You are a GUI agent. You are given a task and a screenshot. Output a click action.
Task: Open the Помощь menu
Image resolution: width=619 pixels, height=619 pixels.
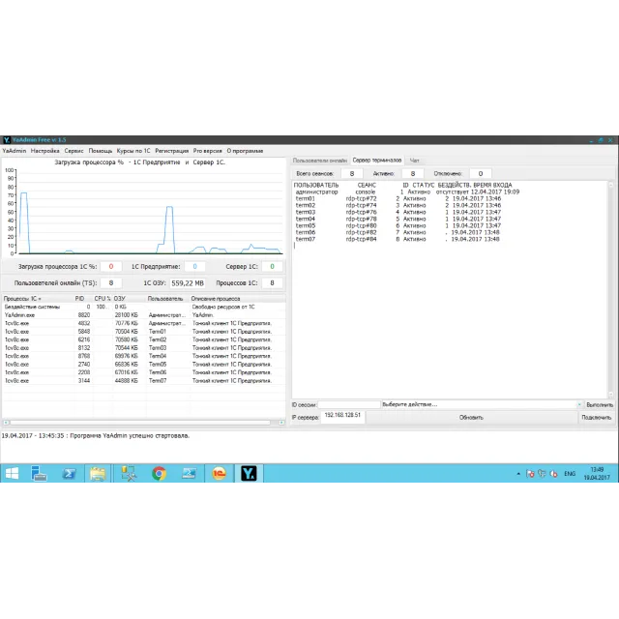(101, 151)
